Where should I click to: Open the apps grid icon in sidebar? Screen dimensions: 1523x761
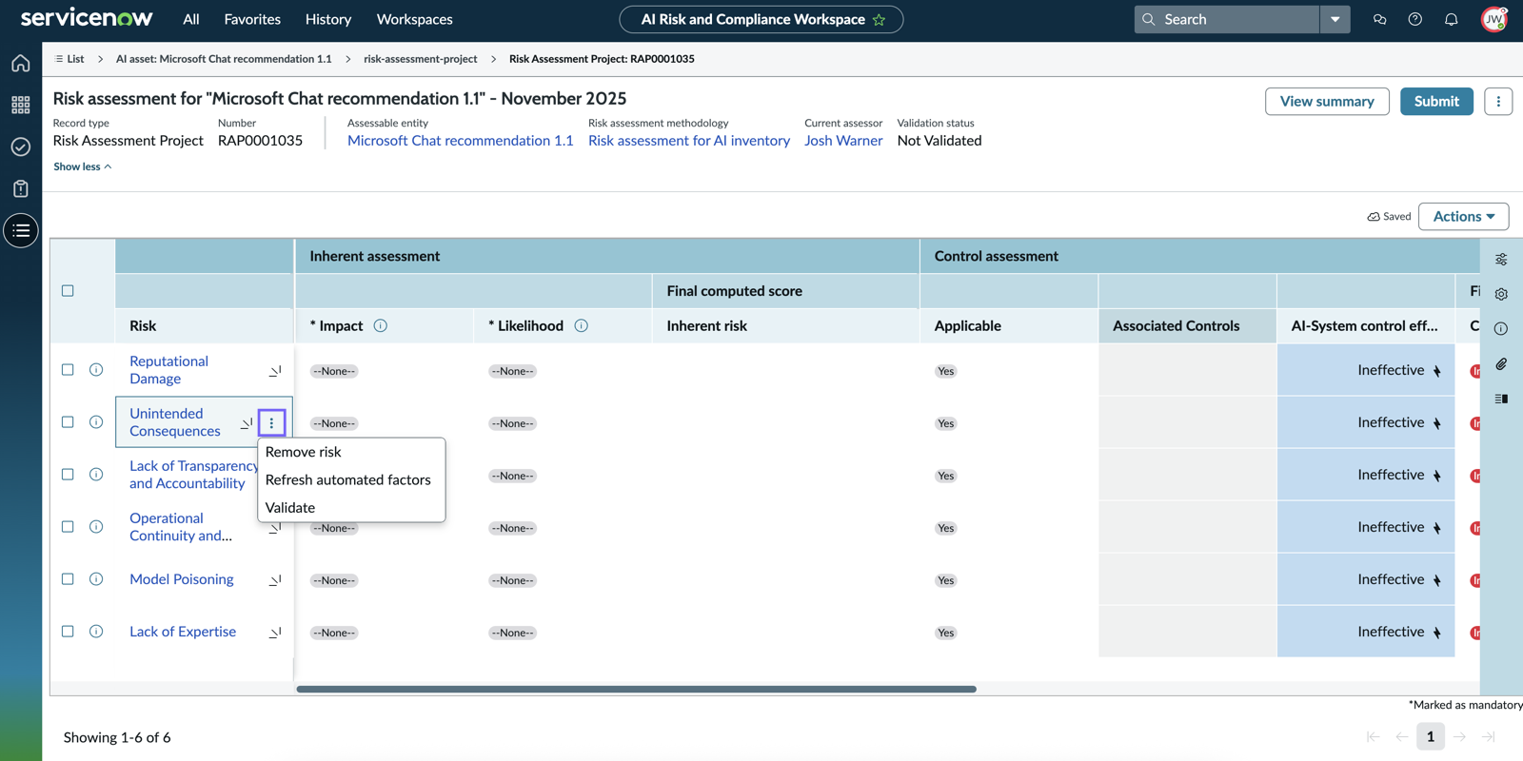21,105
